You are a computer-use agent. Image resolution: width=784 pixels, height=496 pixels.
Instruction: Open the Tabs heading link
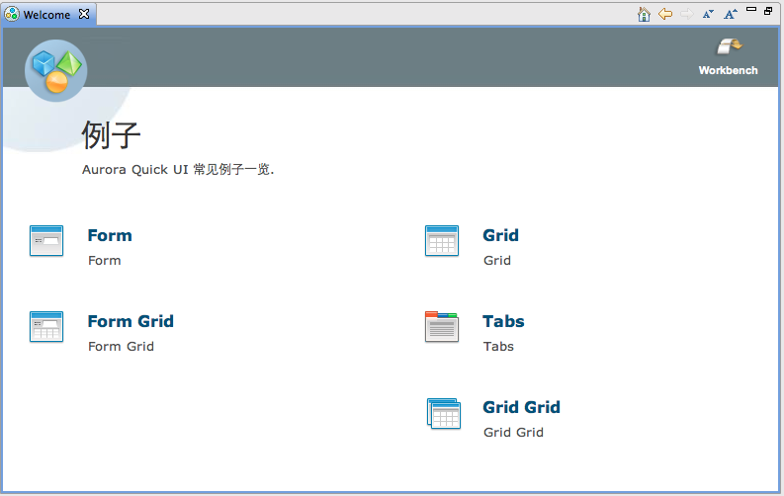(503, 321)
